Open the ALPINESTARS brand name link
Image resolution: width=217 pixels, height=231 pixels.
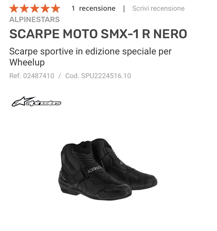point(34,19)
